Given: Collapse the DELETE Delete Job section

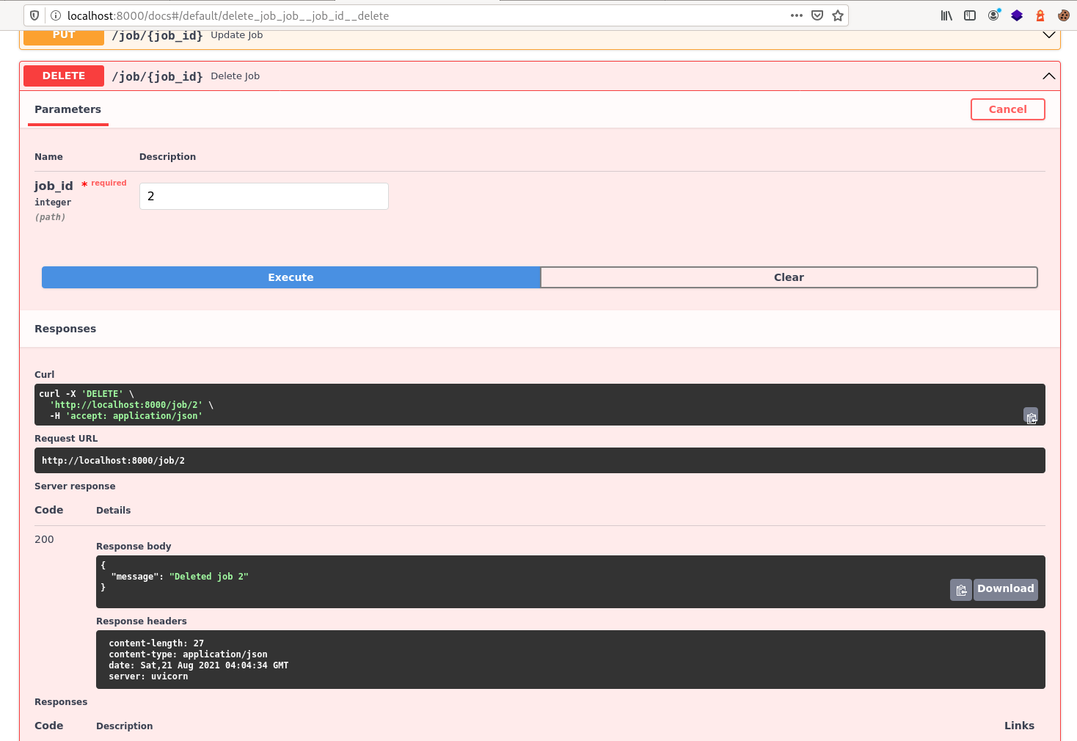Looking at the screenshot, I should click(x=1048, y=76).
